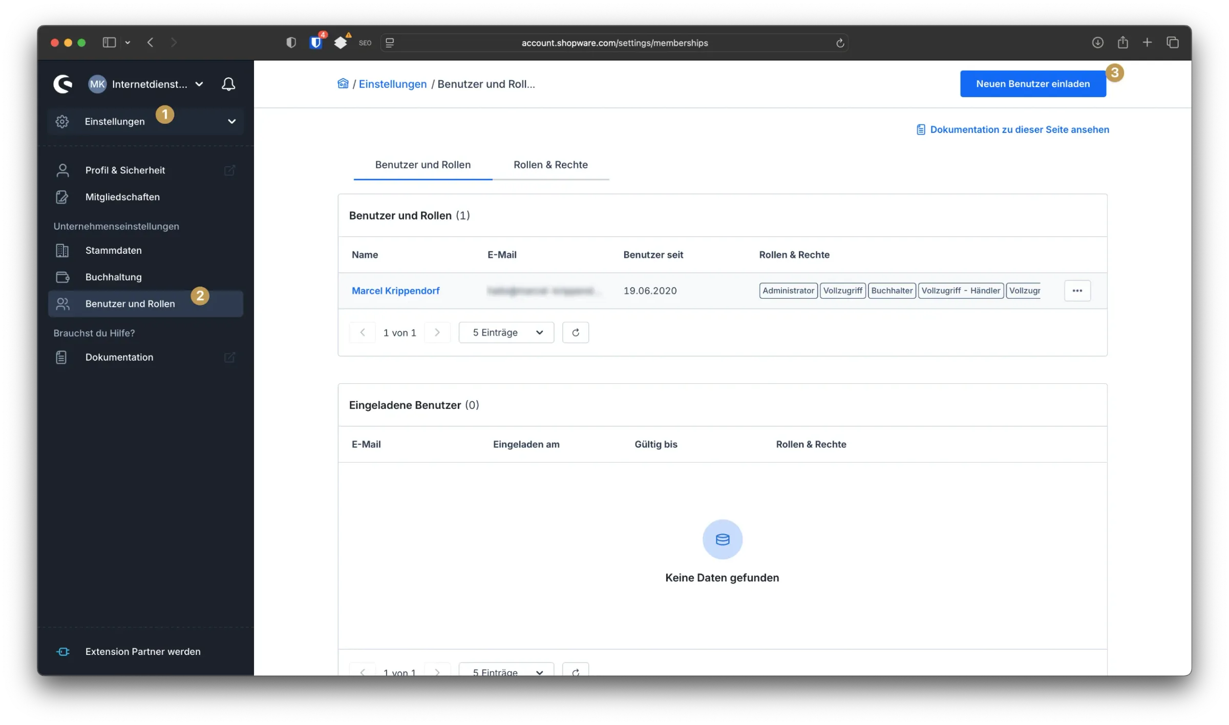1229x725 pixels.
Task: Expand the Einstellungen sidebar dropdown
Action: tap(231, 121)
